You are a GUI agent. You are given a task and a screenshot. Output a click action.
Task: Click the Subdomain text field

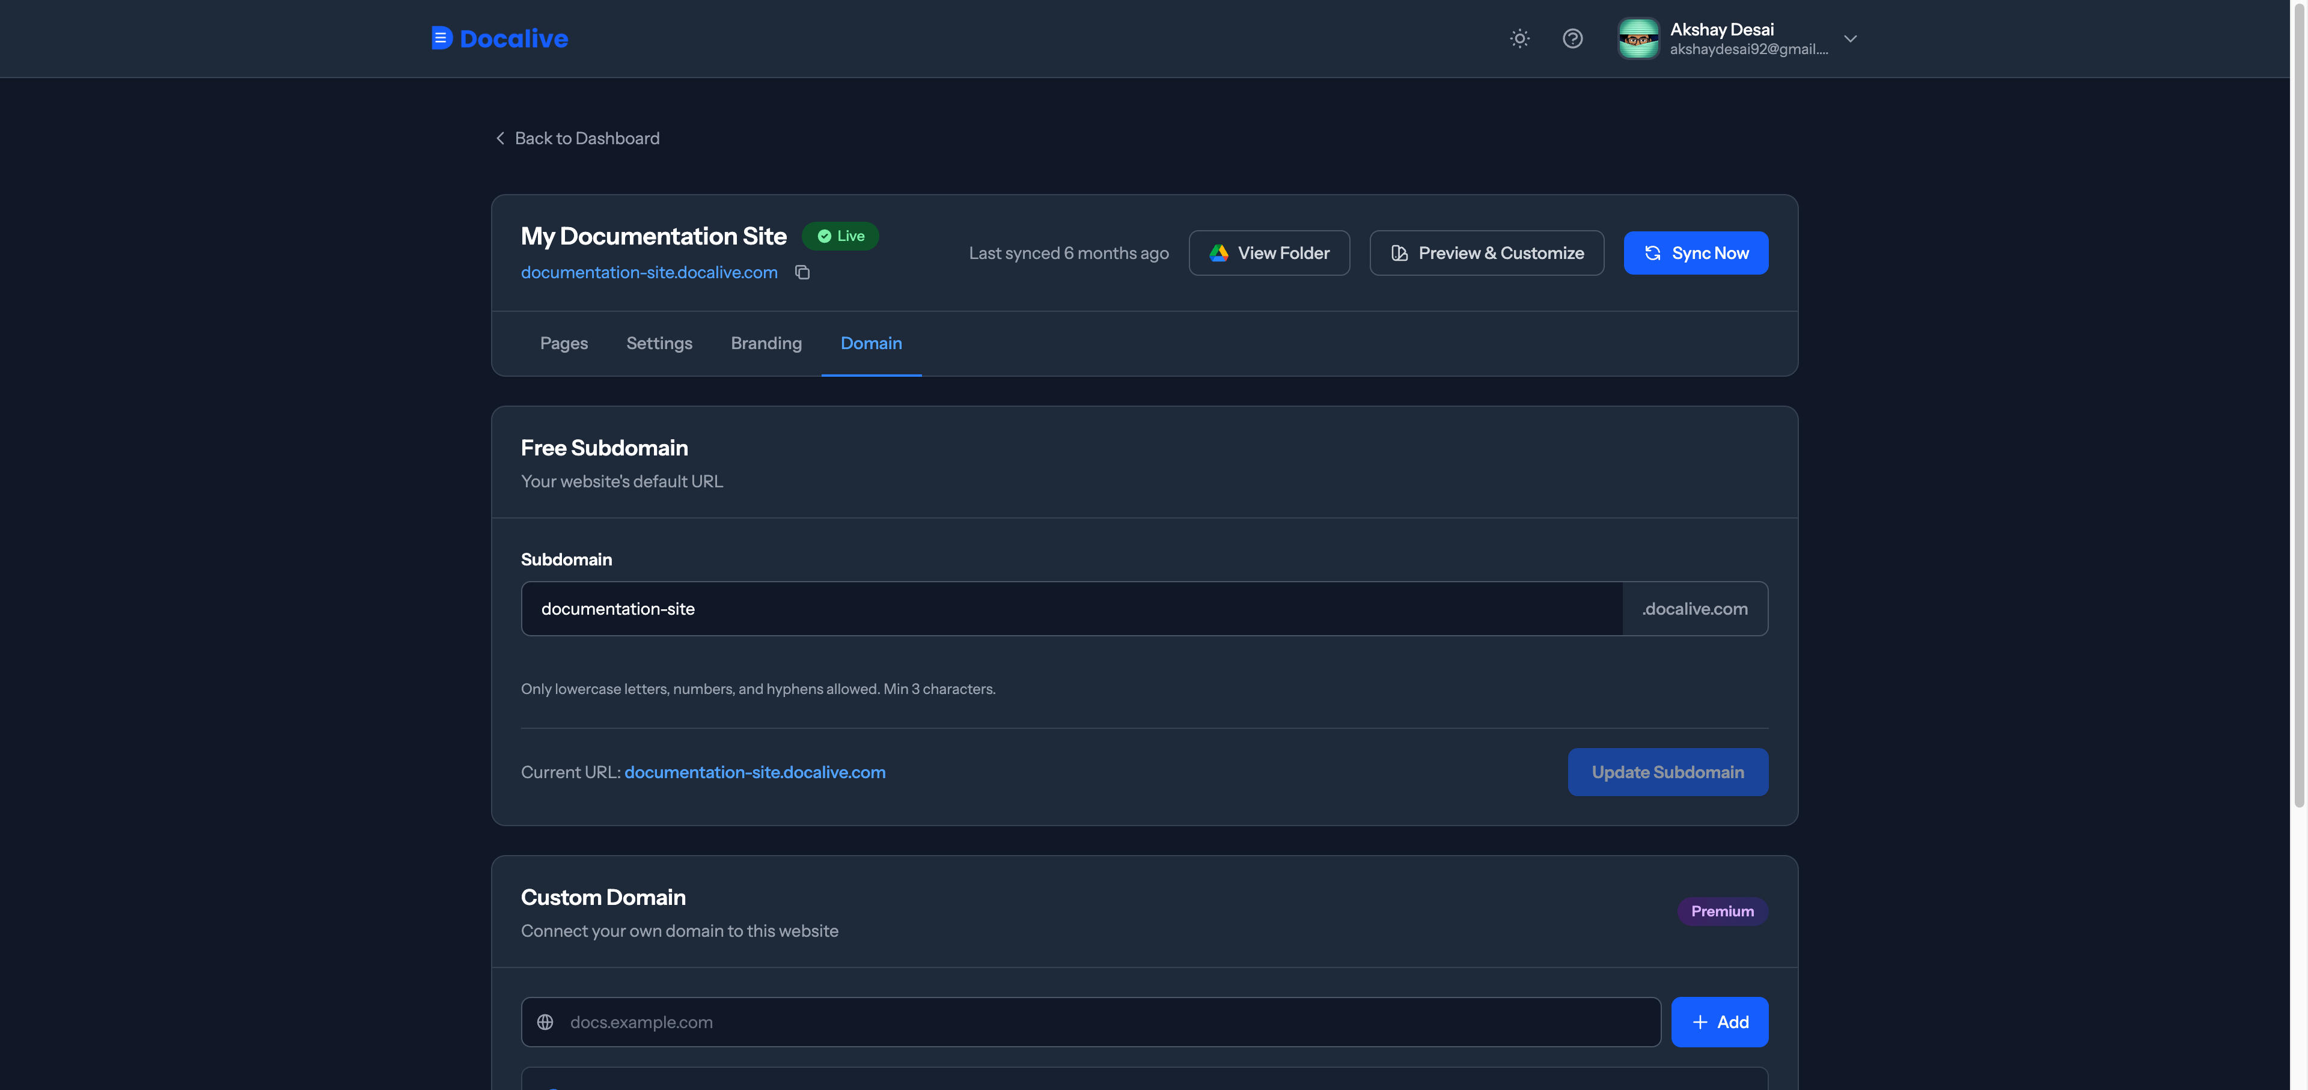pyautogui.click(x=1072, y=609)
